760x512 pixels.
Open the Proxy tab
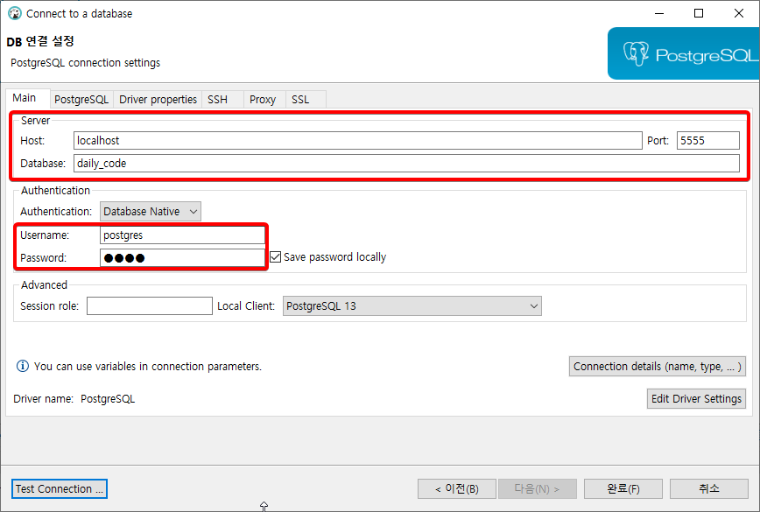pos(263,99)
